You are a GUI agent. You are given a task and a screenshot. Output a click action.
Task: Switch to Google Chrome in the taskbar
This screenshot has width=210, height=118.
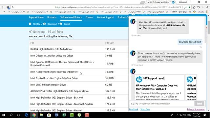point(34,115)
